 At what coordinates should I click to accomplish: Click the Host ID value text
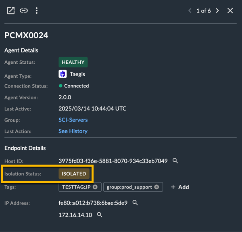click(113, 161)
